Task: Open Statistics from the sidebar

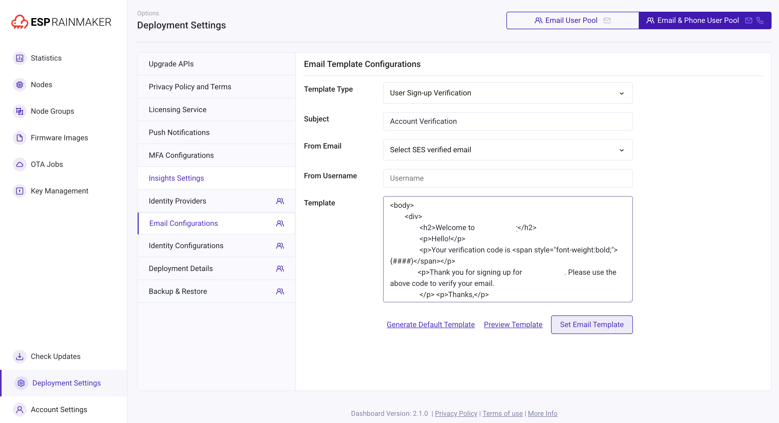Action: point(46,58)
